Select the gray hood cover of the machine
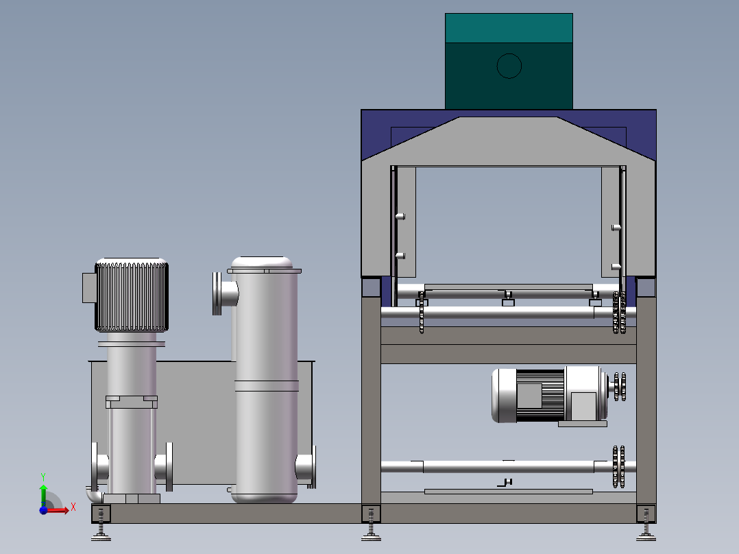 coord(509,141)
